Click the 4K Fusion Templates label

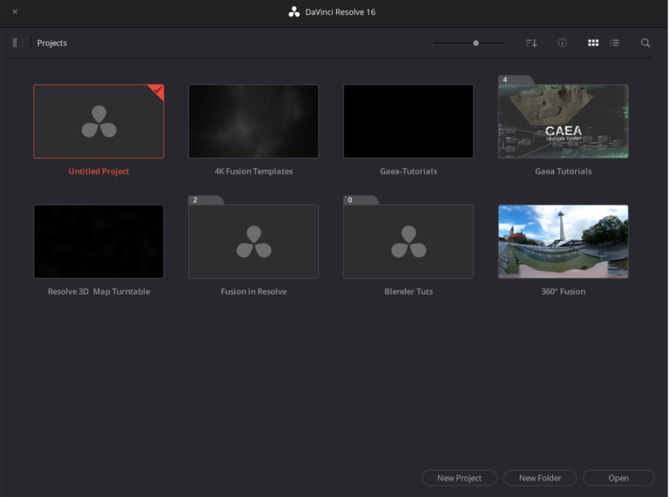[253, 171]
